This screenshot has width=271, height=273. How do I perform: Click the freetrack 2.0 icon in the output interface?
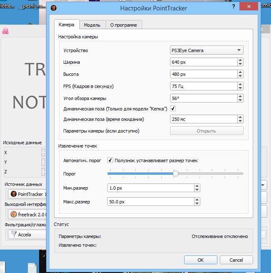pos(14,214)
